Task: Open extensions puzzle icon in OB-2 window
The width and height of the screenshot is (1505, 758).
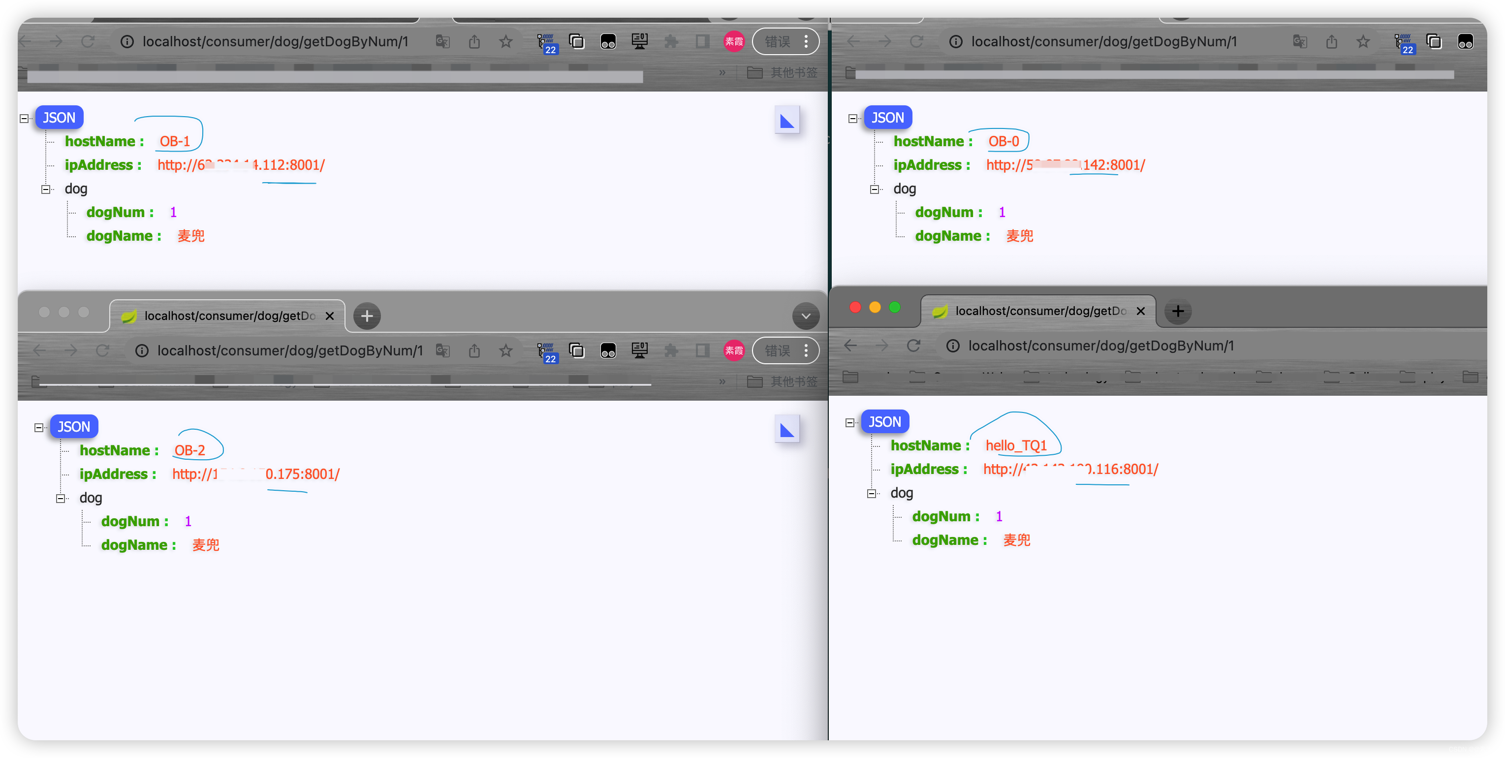Action: (x=671, y=350)
